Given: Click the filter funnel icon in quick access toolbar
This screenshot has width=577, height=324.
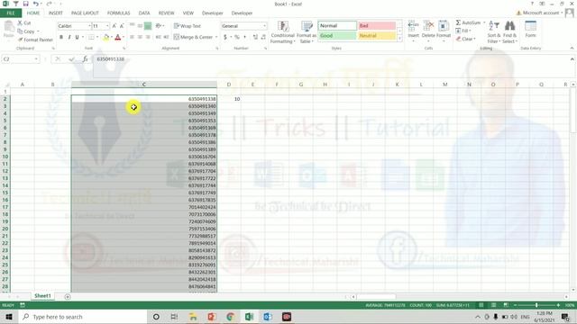Looking at the screenshot, I should pyautogui.click(x=16, y=4).
